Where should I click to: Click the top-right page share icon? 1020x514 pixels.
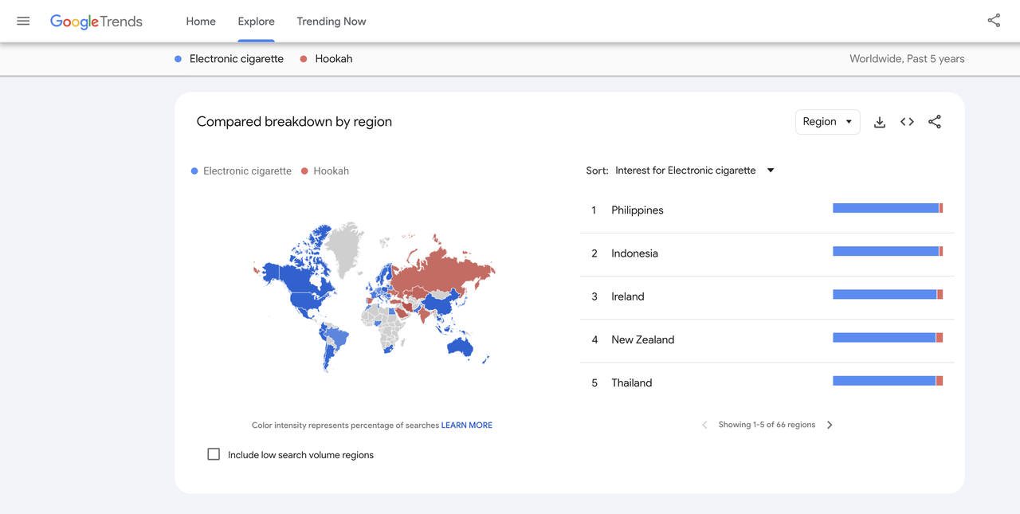pos(994,22)
